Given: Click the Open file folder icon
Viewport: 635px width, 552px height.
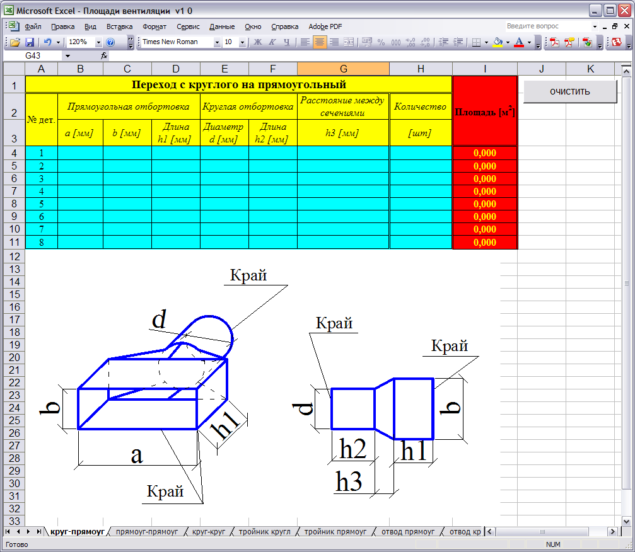Looking at the screenshot, I should click(15, 42).
